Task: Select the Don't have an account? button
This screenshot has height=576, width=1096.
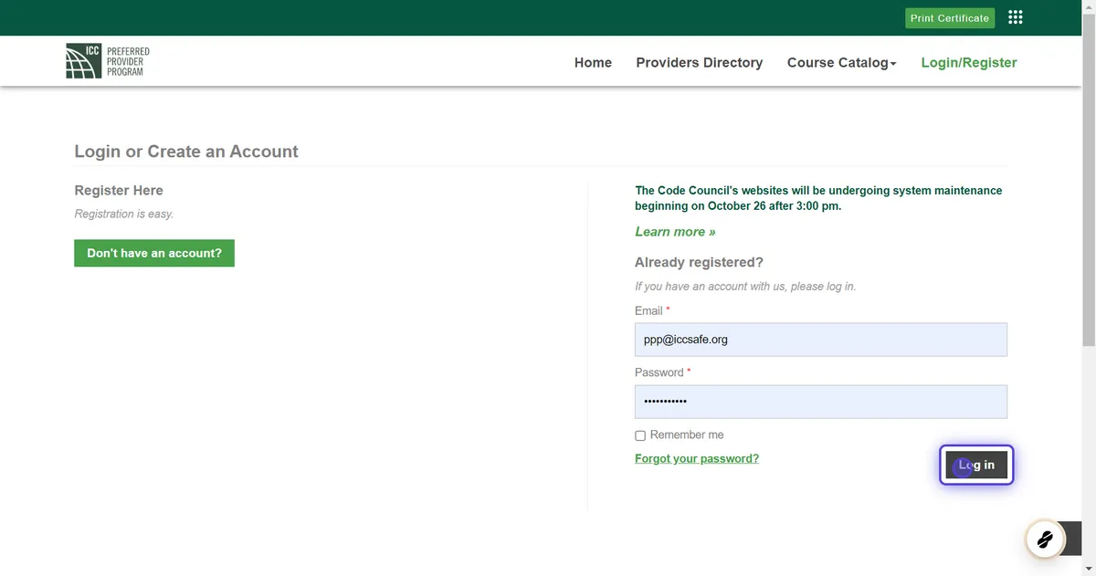Action: click(x=153, y=253)
